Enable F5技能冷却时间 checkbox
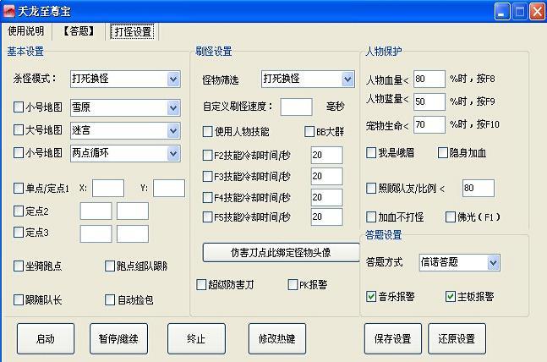 (x=208, y=217)
